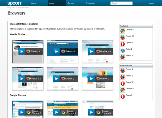Open the Firefox 3 screenshot thumbnail

coord(63,79)
